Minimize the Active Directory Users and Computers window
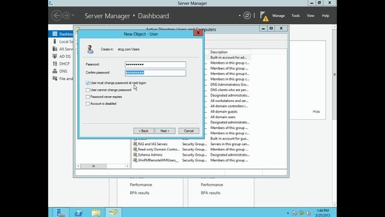This screenshot has width=385, height=217. 263,28
